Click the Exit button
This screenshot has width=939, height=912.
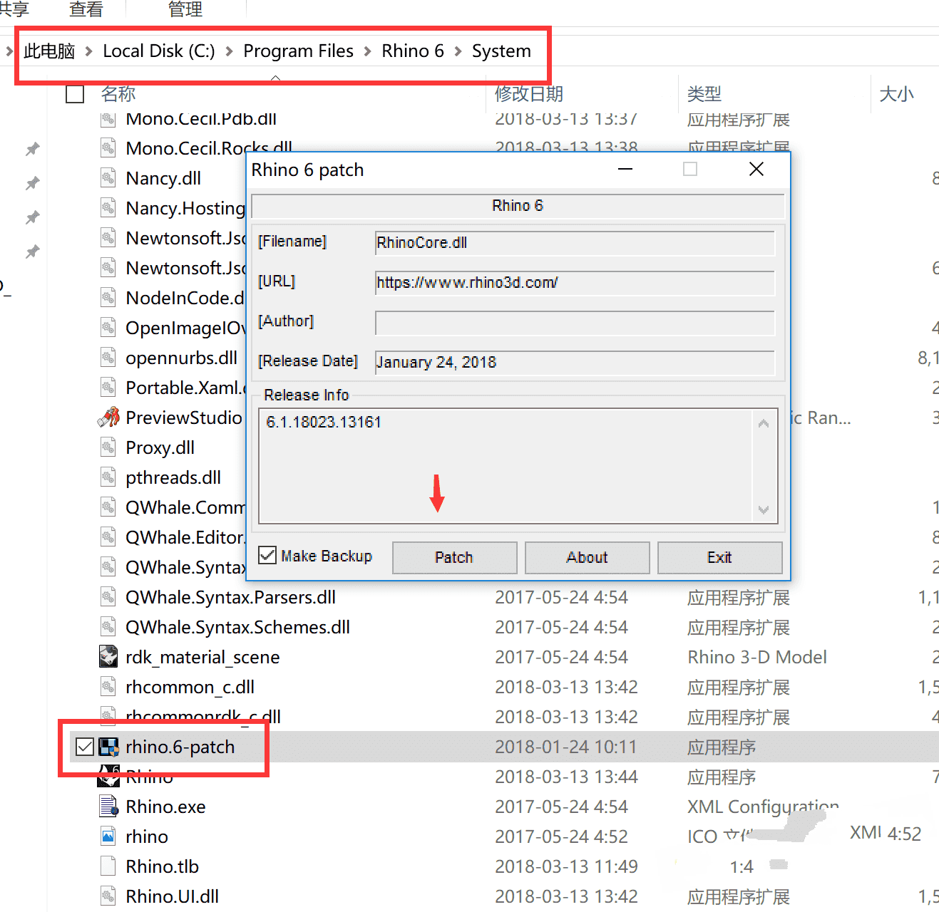click(719, 557)
